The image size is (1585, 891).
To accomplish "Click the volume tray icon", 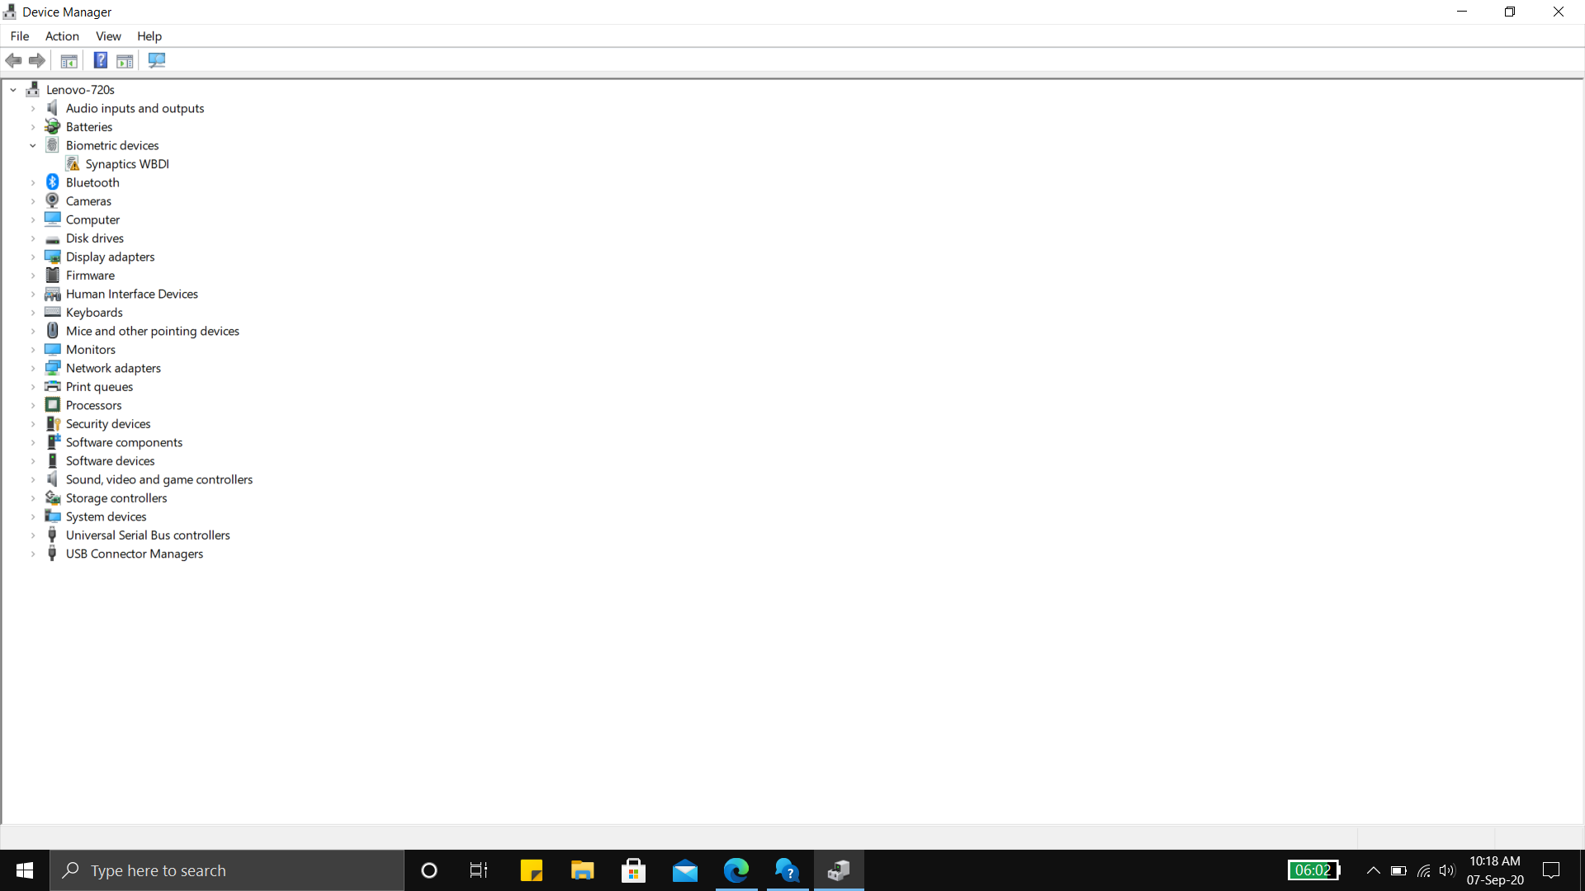I will click(1446, 870).
